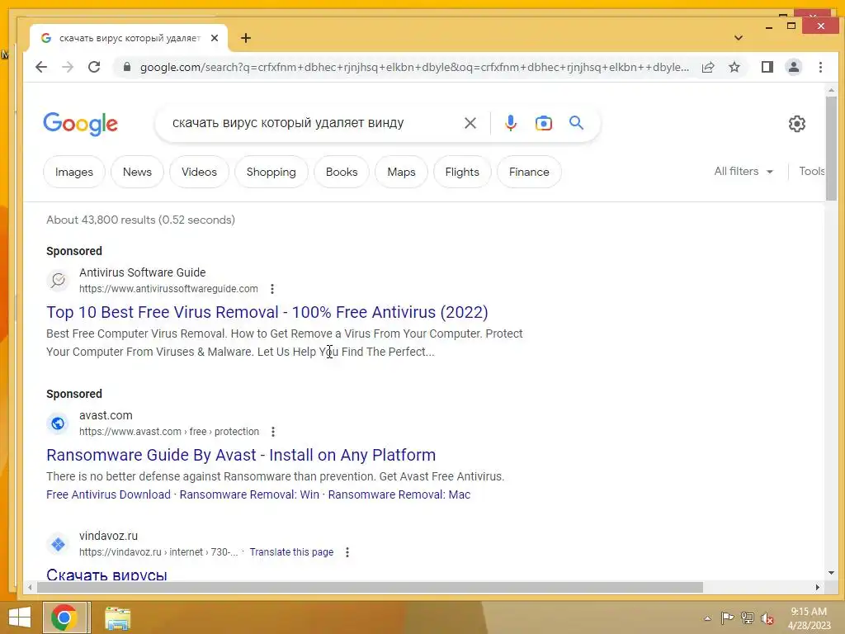Click the avast.com globe favicon
This screenshot has height=634, width=845.
(x=59, y=423)
